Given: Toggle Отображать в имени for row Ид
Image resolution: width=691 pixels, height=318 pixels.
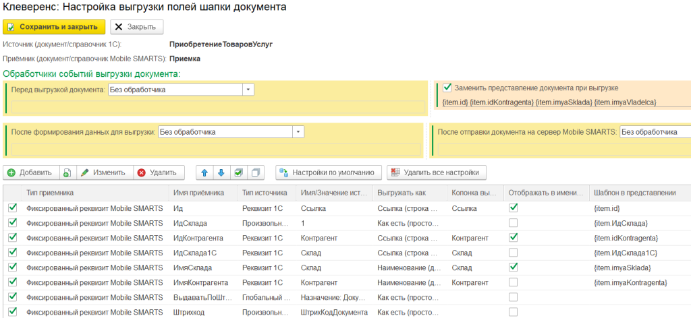Looking at the screenshot, I should click(x=513, y=208).
